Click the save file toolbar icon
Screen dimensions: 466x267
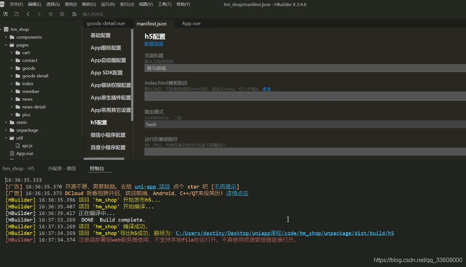(x=16, y=14)
